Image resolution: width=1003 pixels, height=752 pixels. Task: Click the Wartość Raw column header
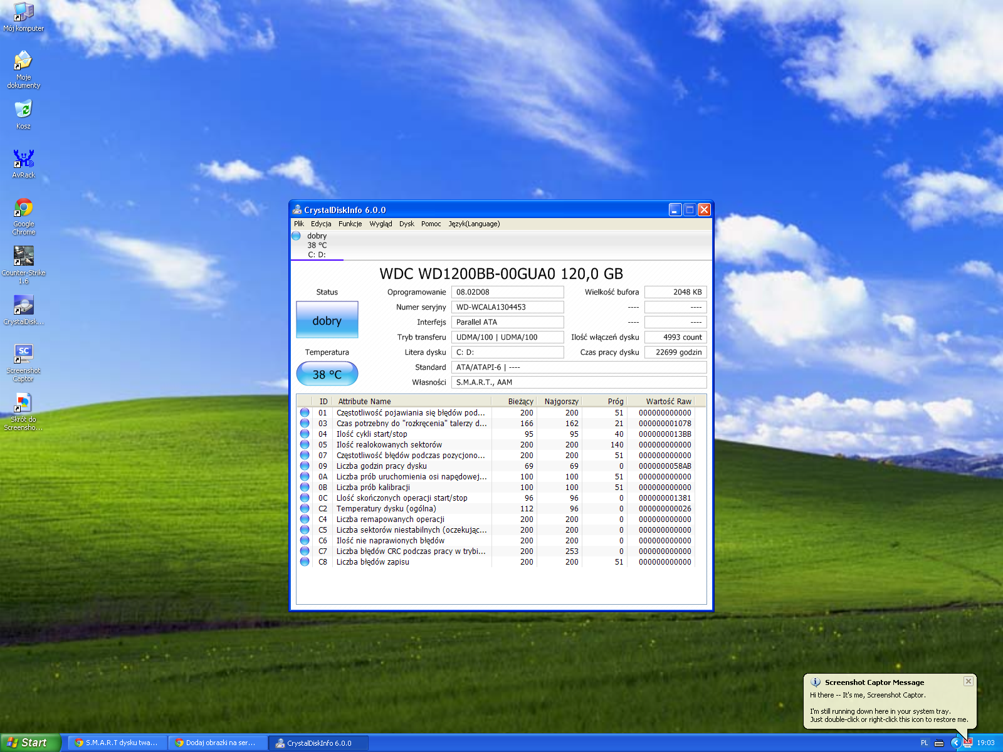(661, 401)
